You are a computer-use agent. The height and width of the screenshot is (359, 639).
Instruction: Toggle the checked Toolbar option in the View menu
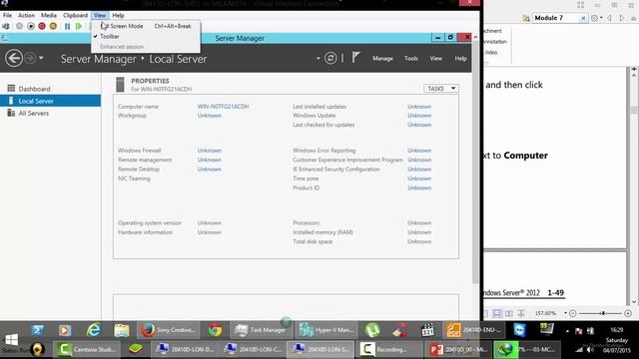[x=146, y=36]
